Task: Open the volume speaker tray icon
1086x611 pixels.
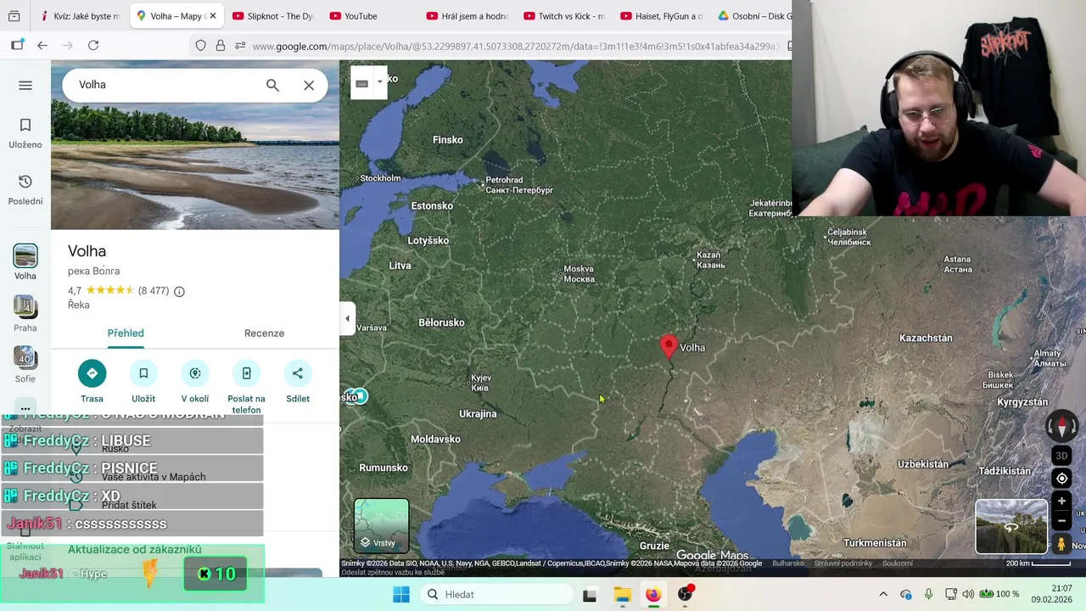Action: (x=968, y=594)
